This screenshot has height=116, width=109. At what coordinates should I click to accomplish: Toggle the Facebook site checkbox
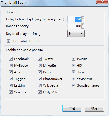(x=11, y=59)
